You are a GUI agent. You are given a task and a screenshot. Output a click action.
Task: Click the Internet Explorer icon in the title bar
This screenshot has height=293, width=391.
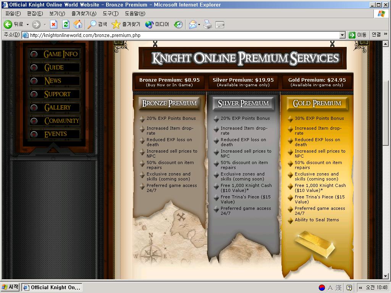[5, 5]
